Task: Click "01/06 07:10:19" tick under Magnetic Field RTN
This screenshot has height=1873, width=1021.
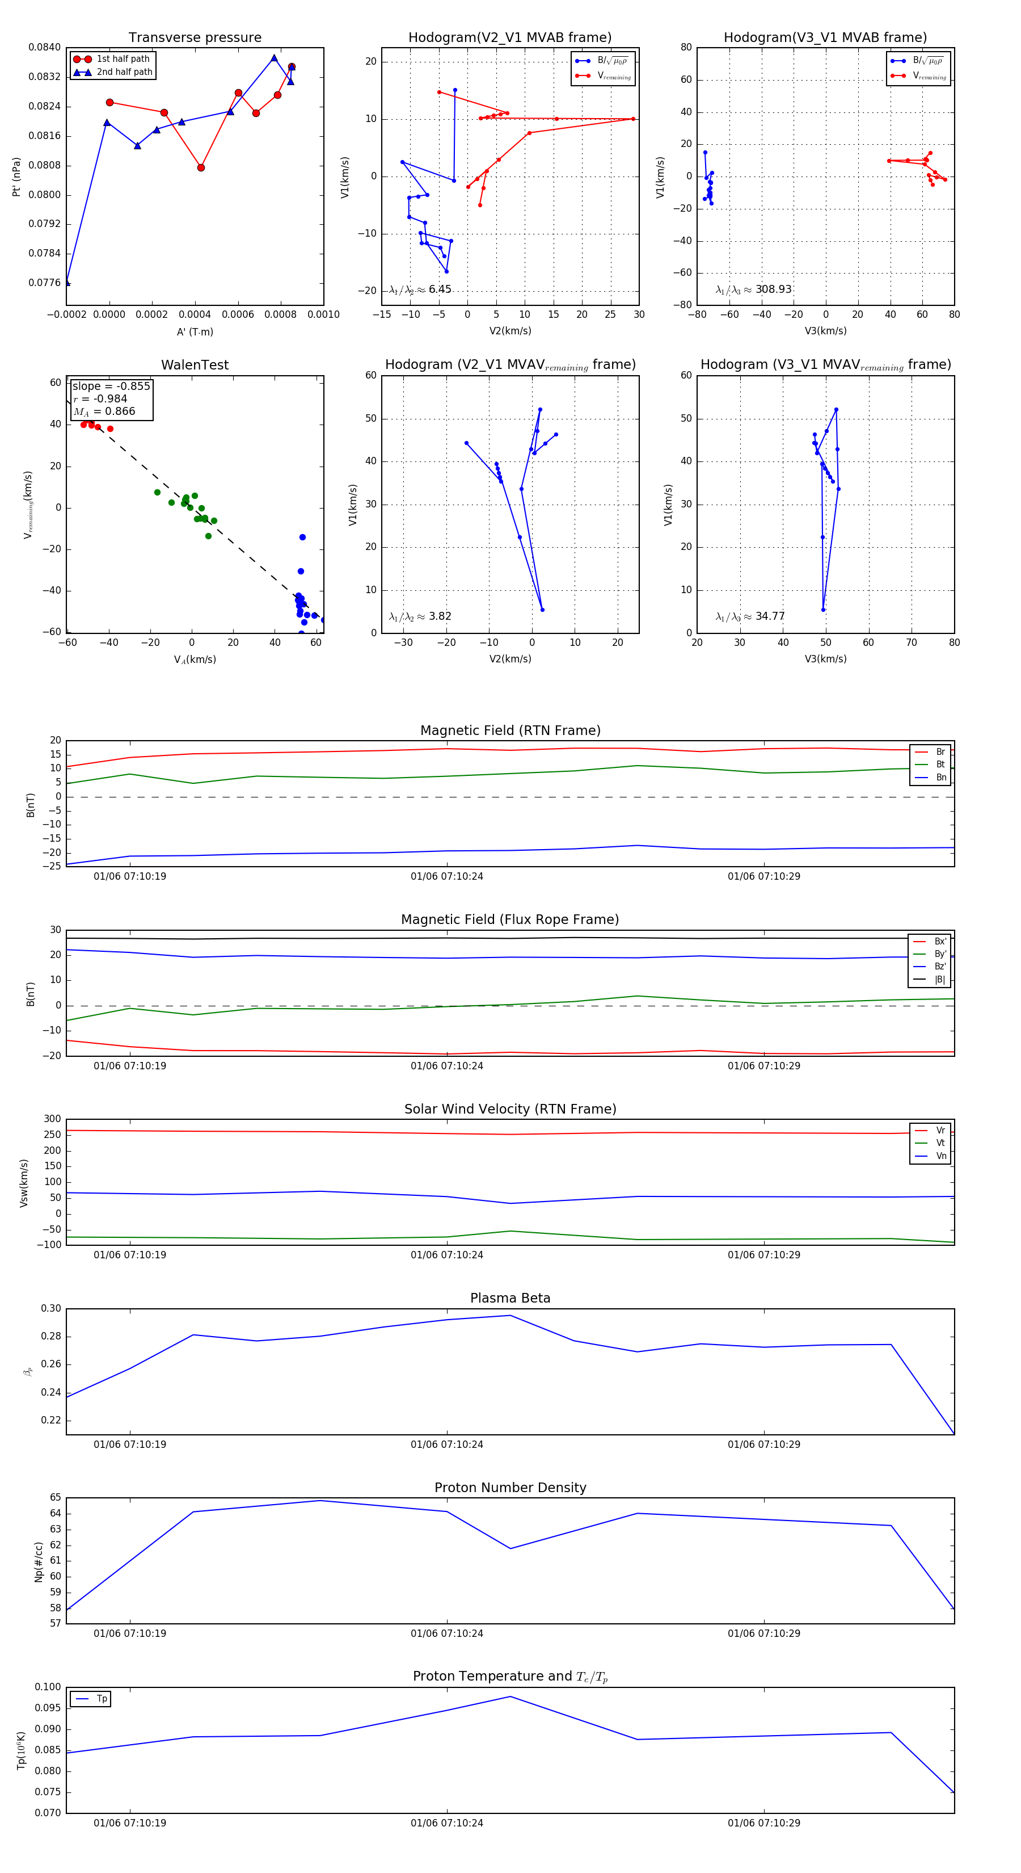Action: tap(130, 877)
